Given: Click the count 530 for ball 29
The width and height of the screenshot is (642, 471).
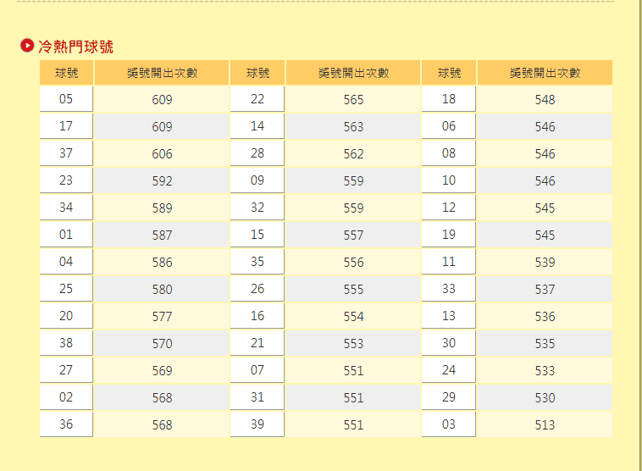Looking at the screenshot, I should click(x=545, y=396).
